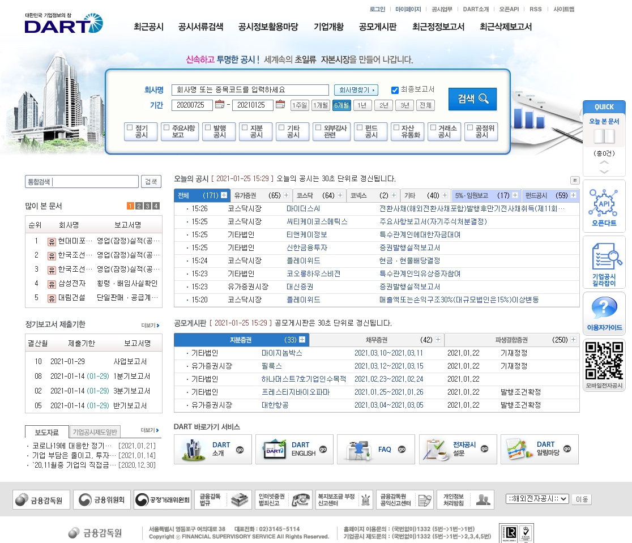Toggle 최종보고서 checkbox

pyautogui.click(x=395, y=90)
